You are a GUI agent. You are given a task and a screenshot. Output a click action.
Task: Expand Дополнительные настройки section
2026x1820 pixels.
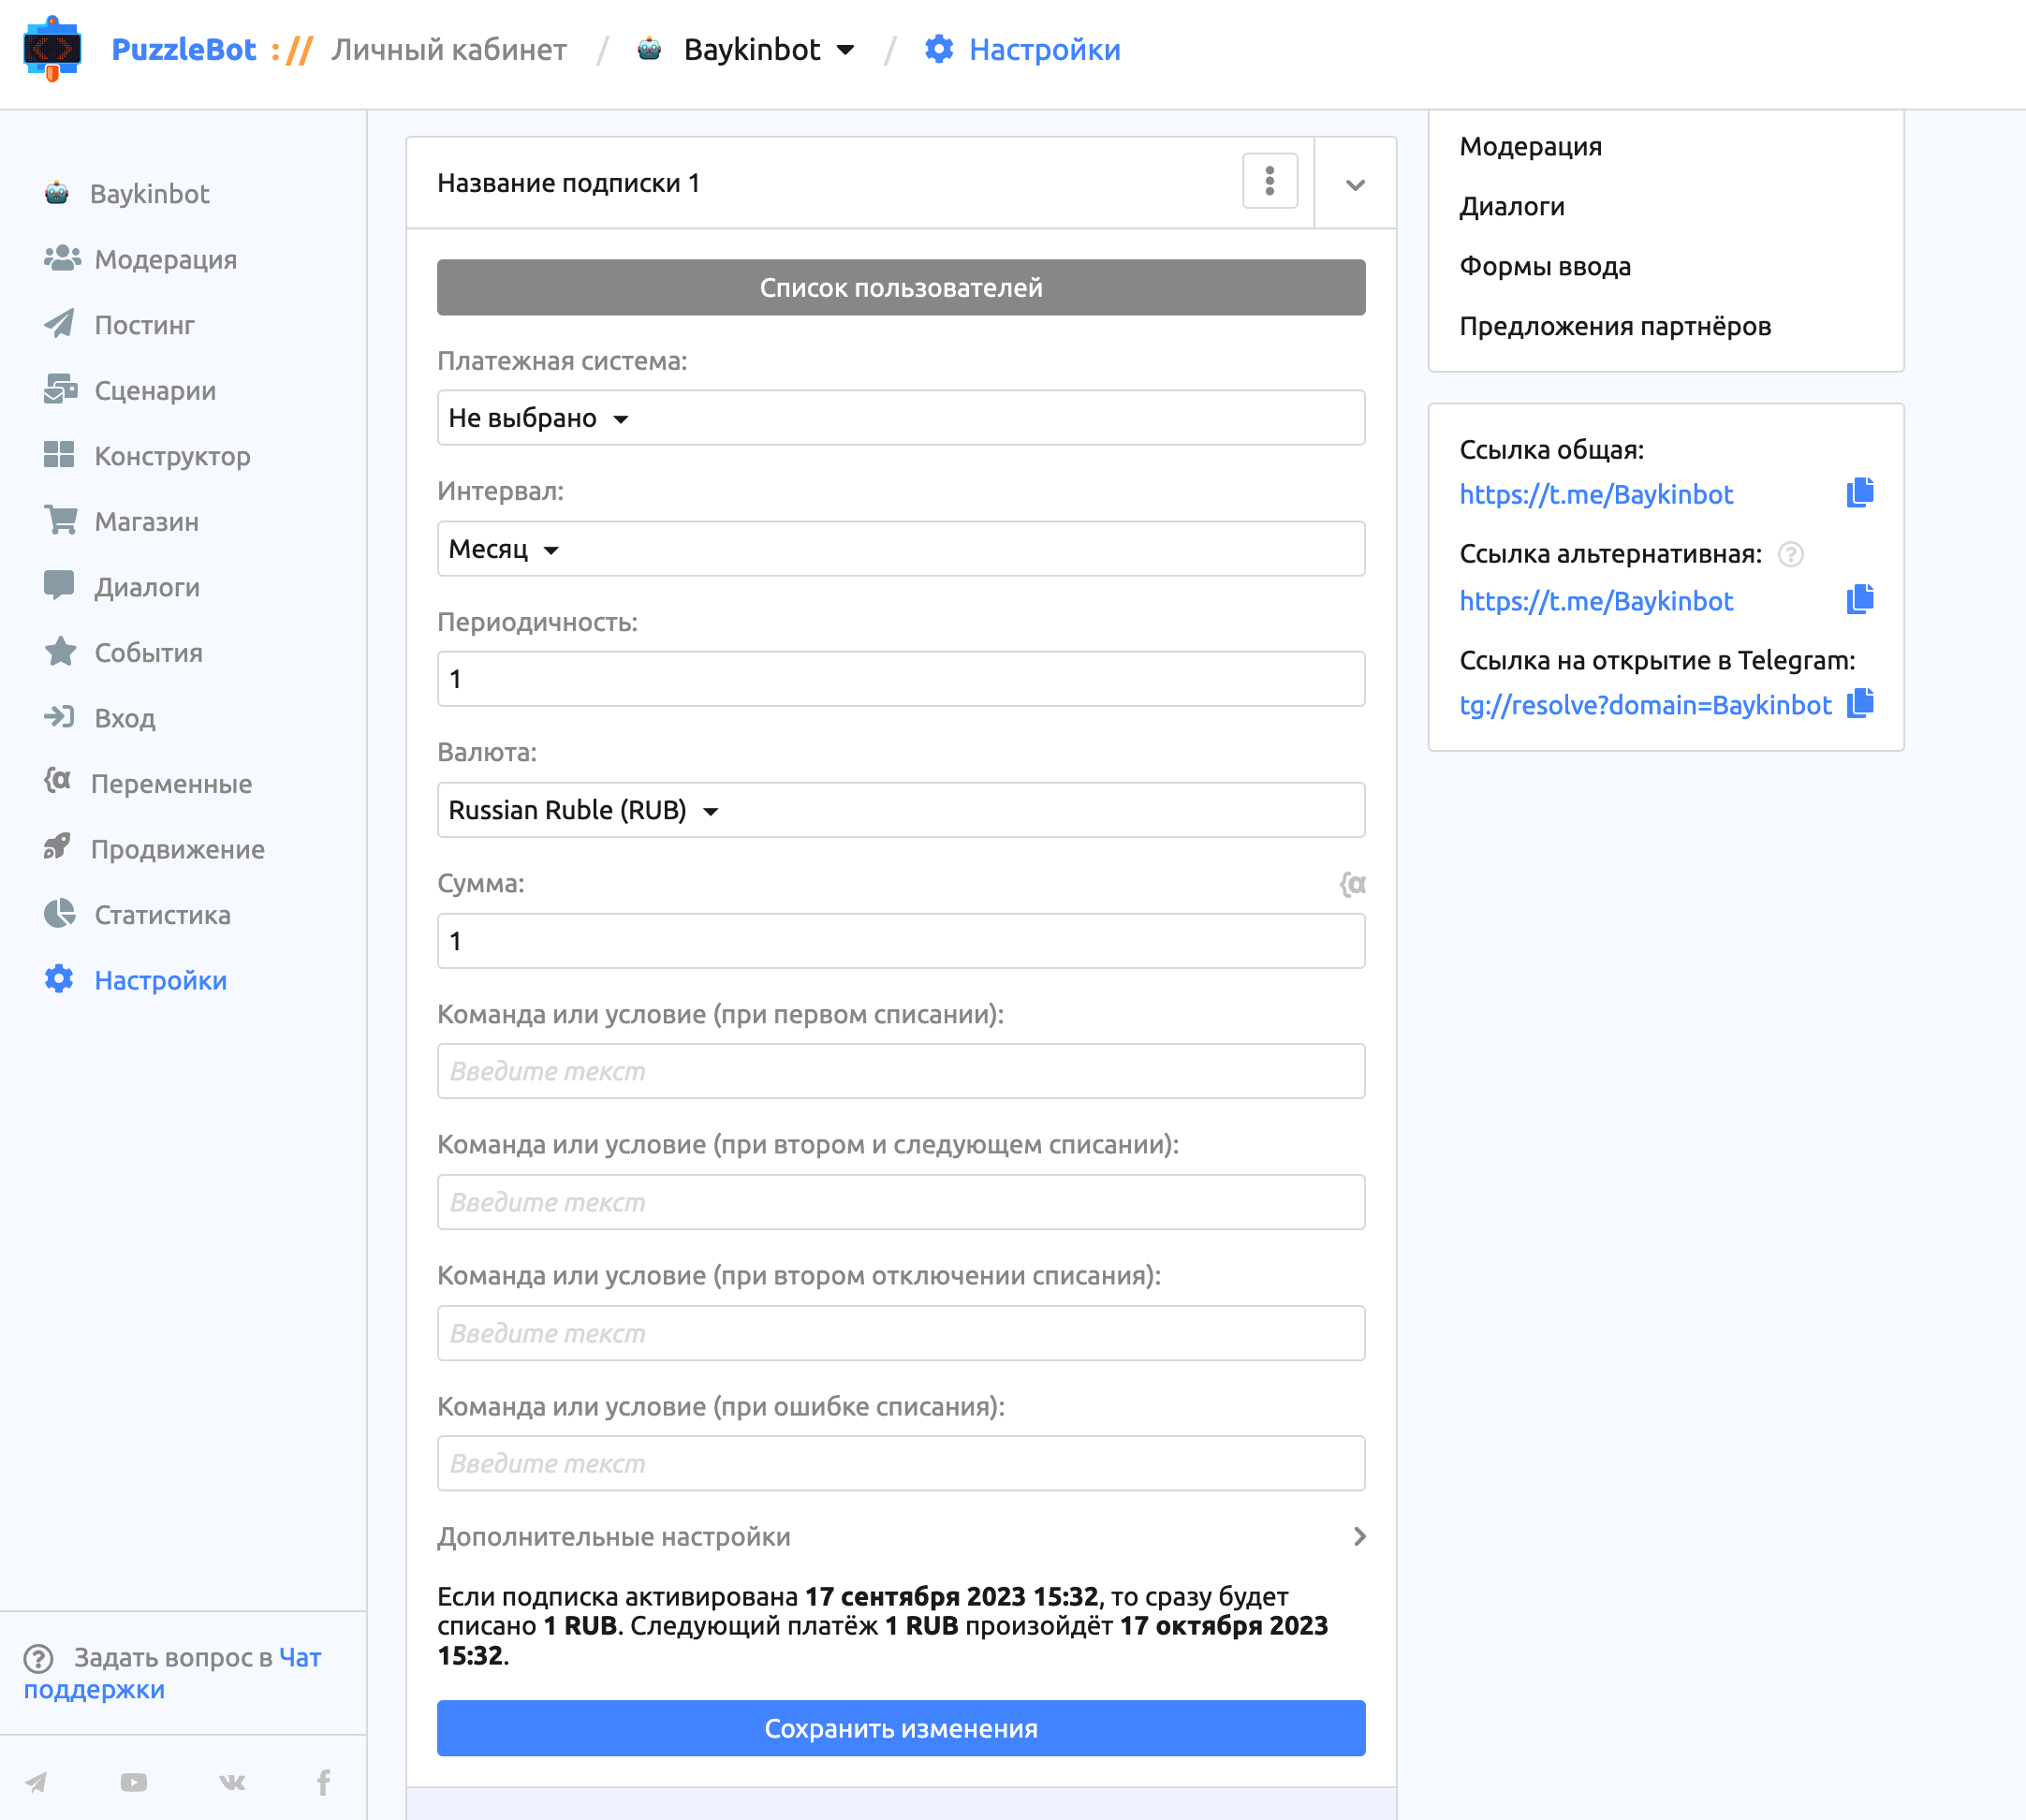[900, 1537]
